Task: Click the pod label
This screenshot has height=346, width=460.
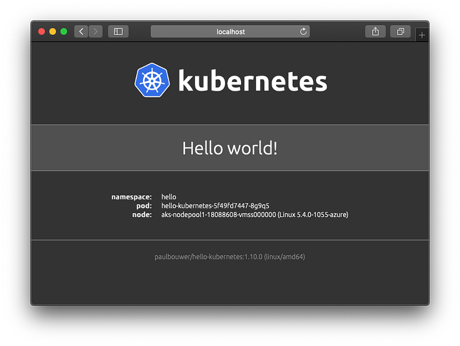Action: tap(143, 205)
